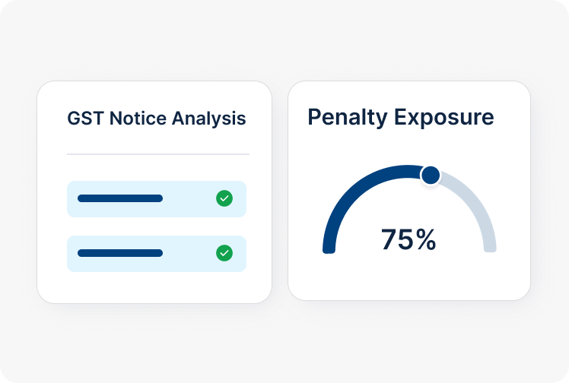
Task: Click the blank space beside the Penalty Exposure title
Action: coord(510,117)
